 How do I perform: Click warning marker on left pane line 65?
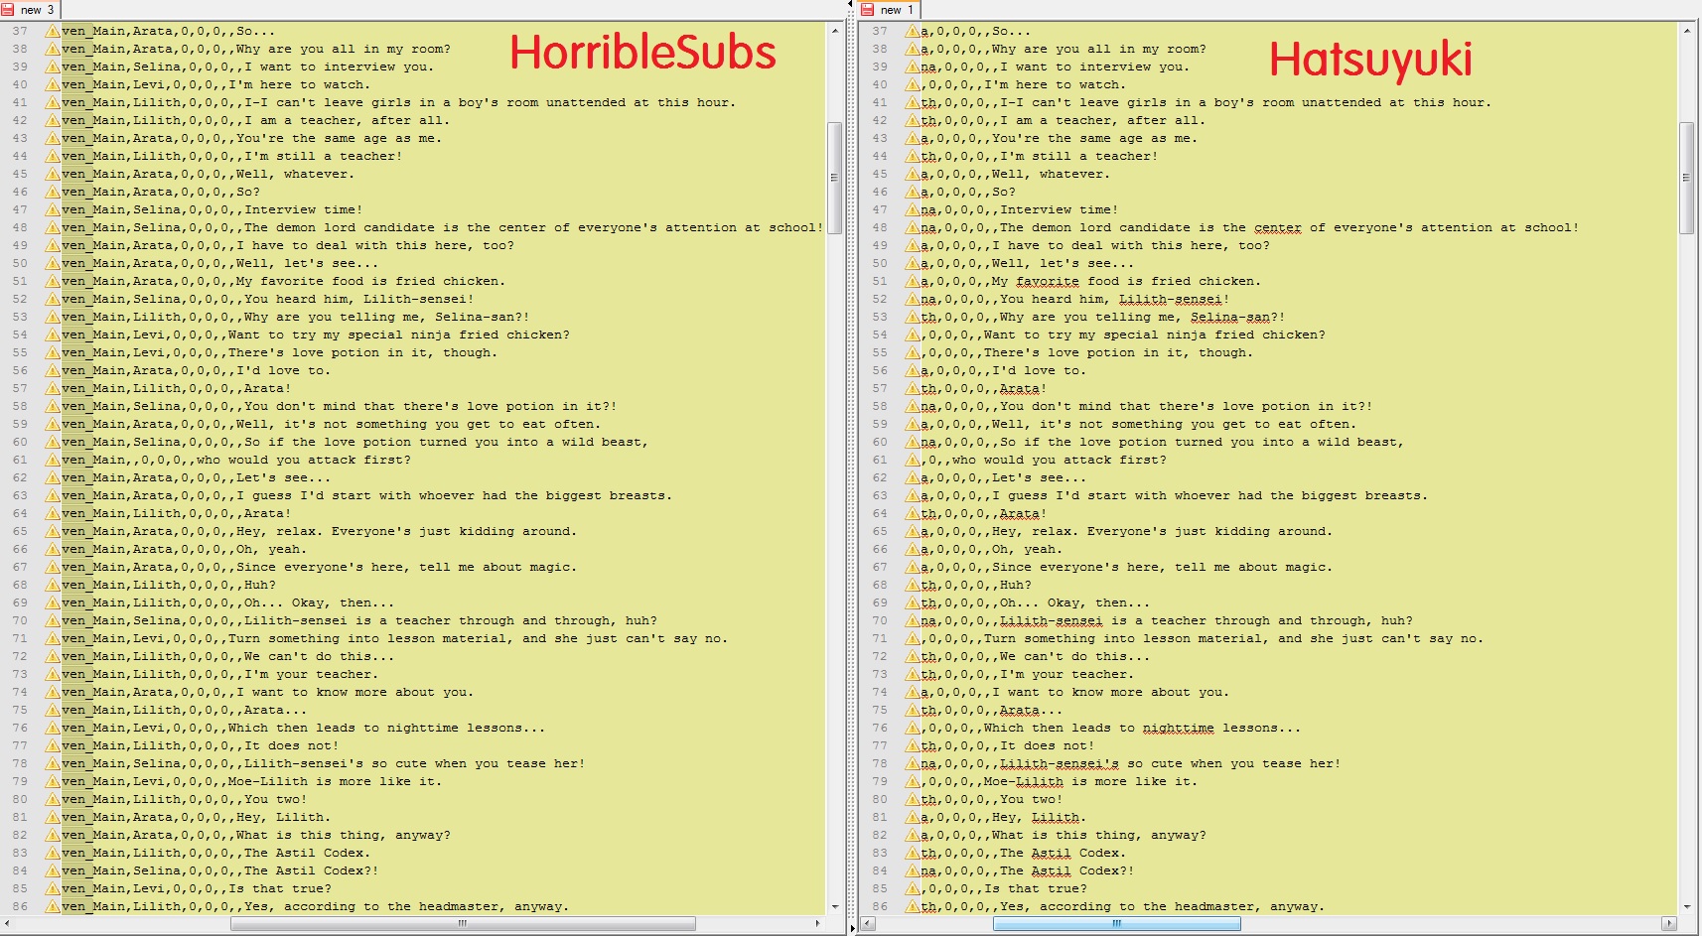coord(53,531)
